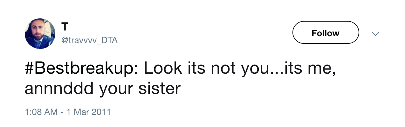Image resolution: width=405 pixels, height=127 pixels.
Task: Click the display name "T"
Action: coord(65,27)
